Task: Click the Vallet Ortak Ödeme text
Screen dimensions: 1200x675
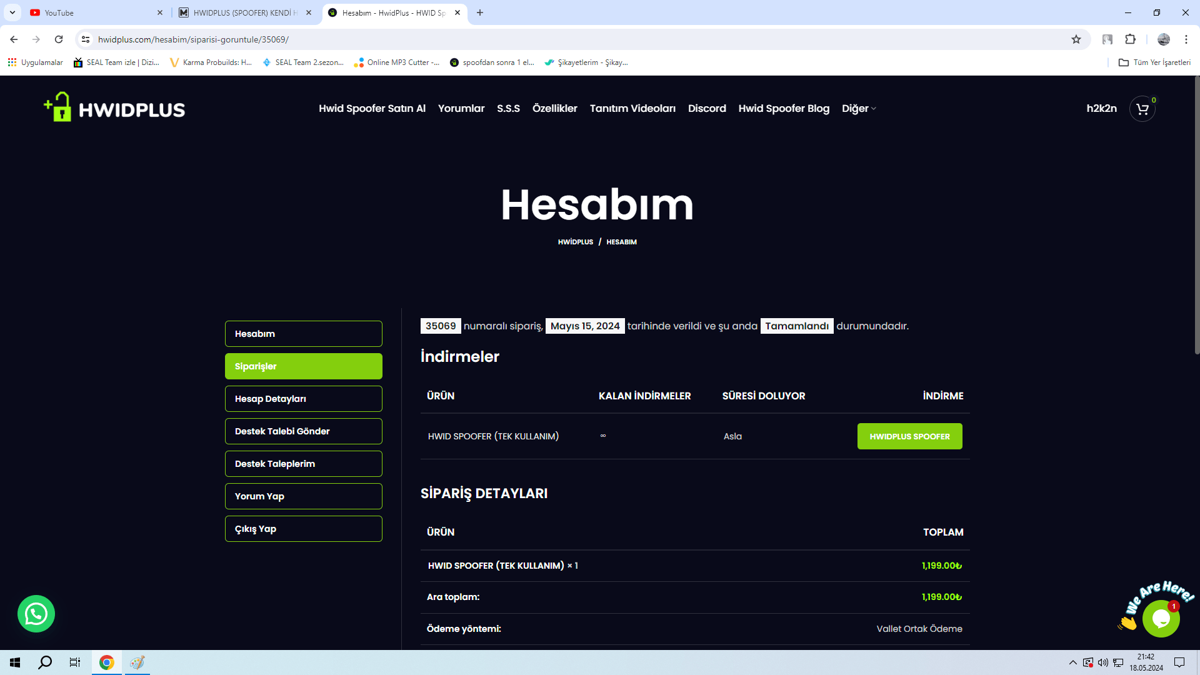Action: point(919,629)
